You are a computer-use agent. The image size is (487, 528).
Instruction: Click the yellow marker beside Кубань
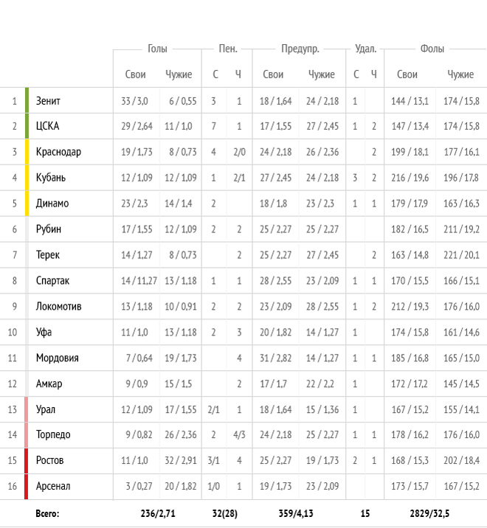pyautogui.click(x=27, y=178)
